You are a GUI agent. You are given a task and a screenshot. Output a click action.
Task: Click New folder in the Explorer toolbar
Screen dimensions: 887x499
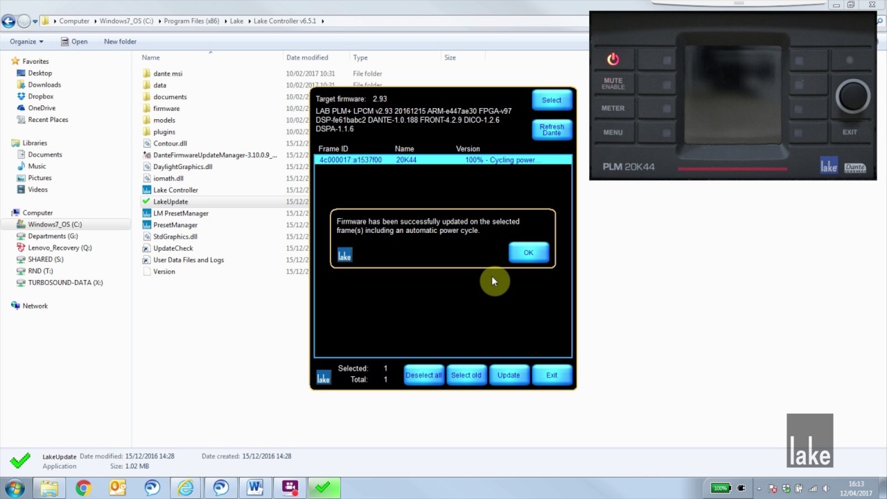point(120,42)
